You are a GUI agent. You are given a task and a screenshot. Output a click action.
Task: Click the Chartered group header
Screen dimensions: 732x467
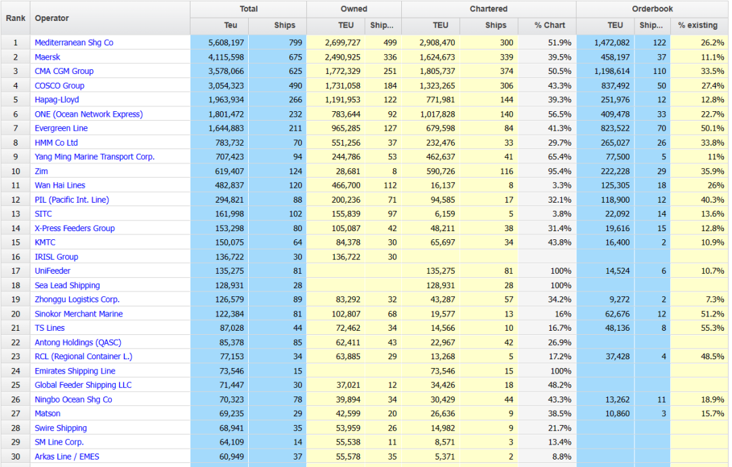click(489, 9)
